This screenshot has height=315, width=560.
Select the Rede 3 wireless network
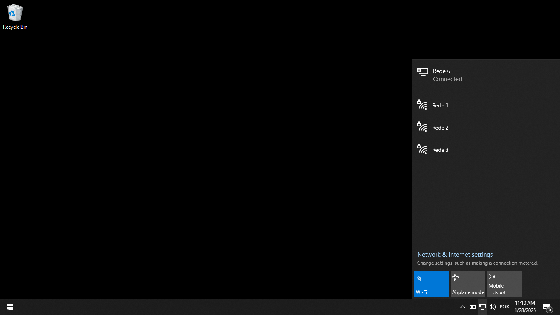click(440, 150)
